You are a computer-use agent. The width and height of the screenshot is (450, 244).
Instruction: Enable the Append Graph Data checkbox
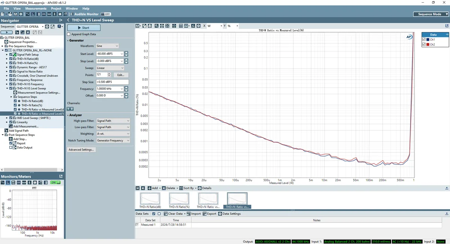click(69, 34)
